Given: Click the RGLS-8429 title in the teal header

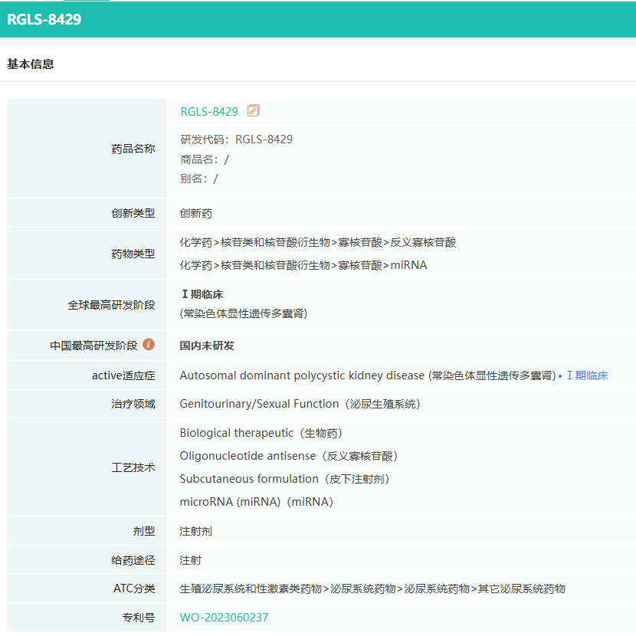Looking at the screenshot, I should (x=44, y=20).
